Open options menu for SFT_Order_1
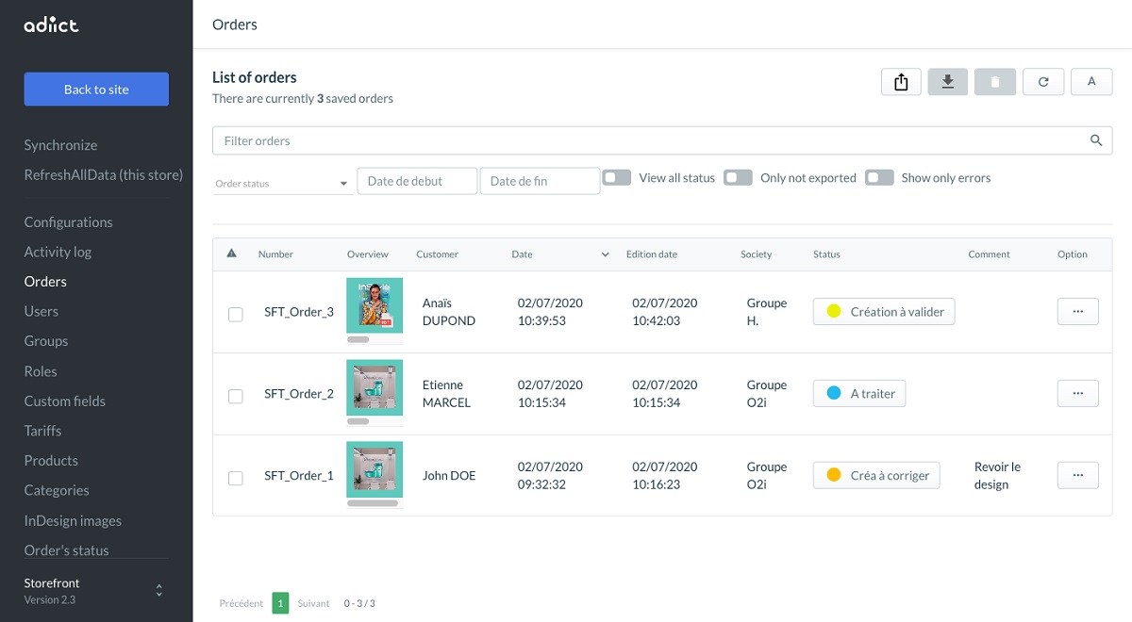The height and width of the screenshot is (622, 1132). 1077,475
